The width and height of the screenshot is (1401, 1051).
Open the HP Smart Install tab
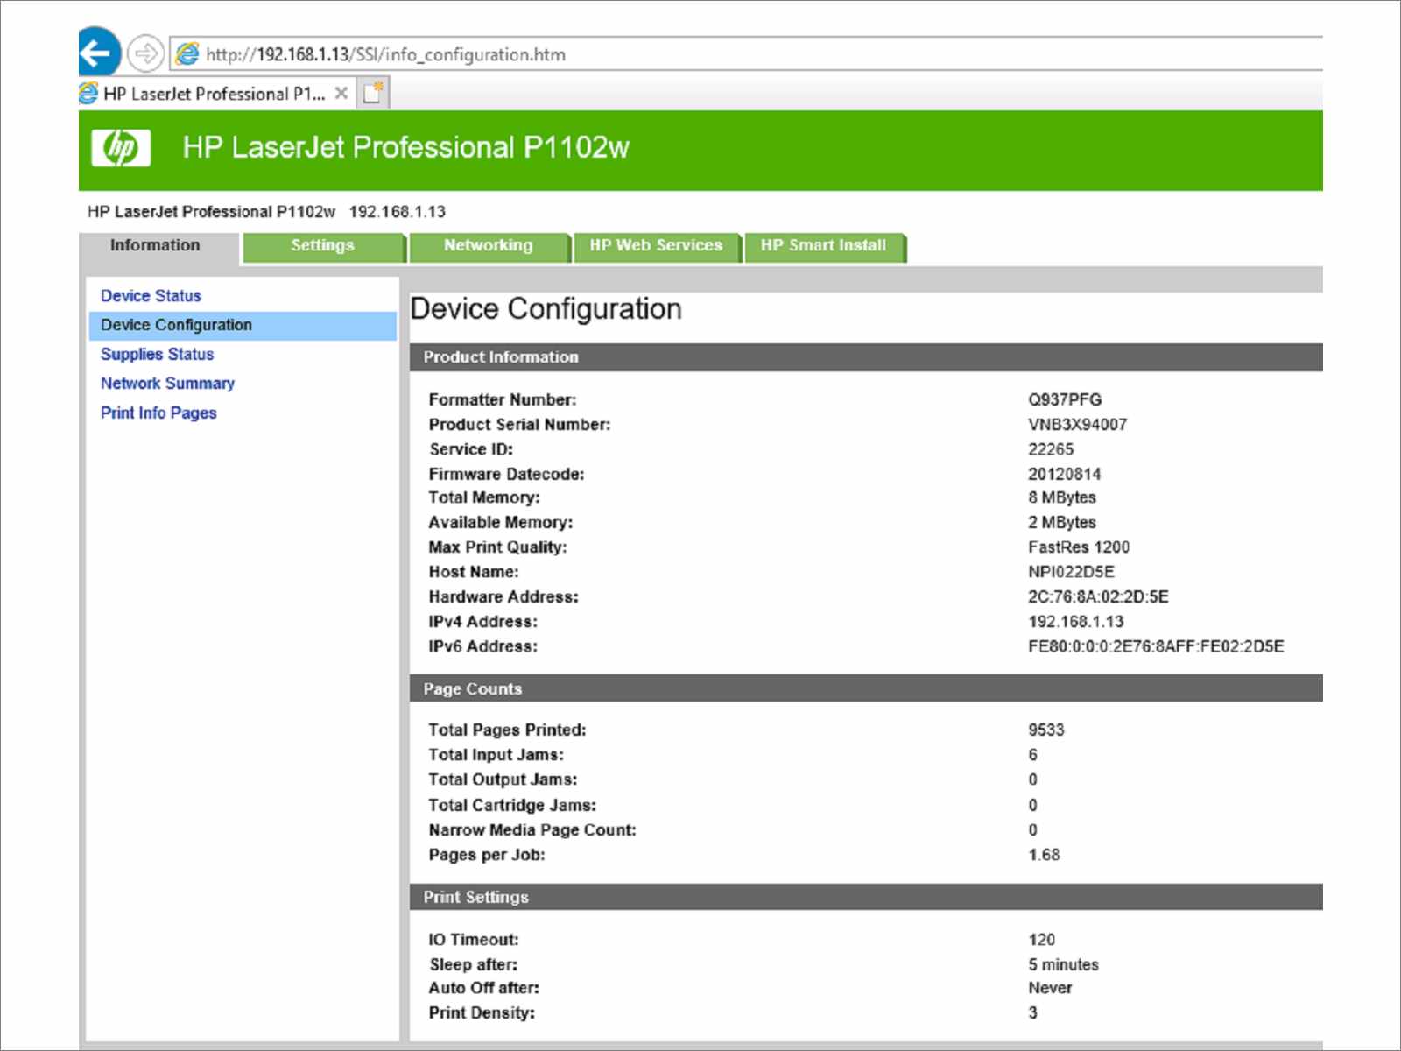point(824,246)
